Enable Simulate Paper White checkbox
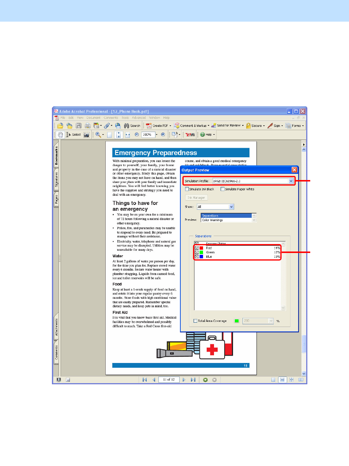 [222, 189]
